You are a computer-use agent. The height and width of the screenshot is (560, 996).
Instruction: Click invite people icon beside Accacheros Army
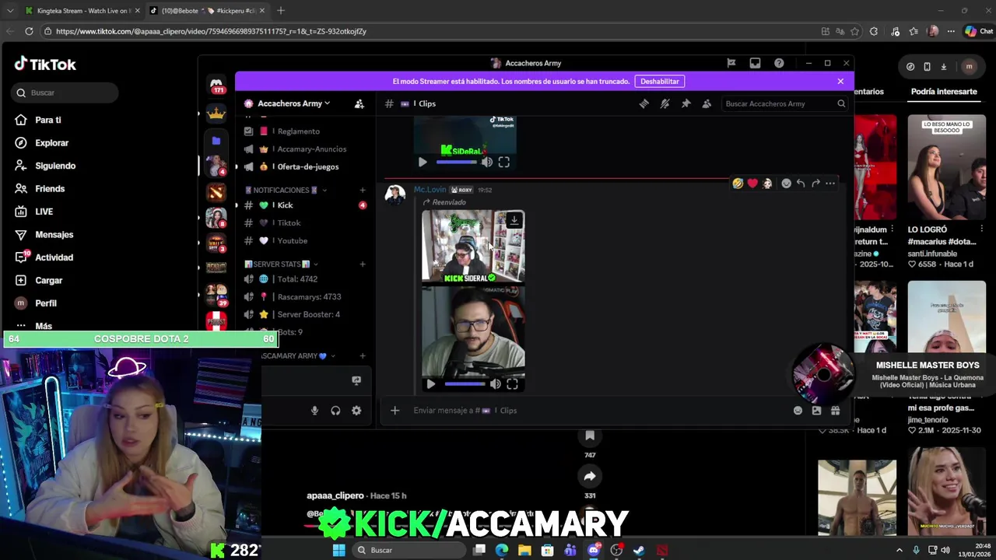pos(359,103)
